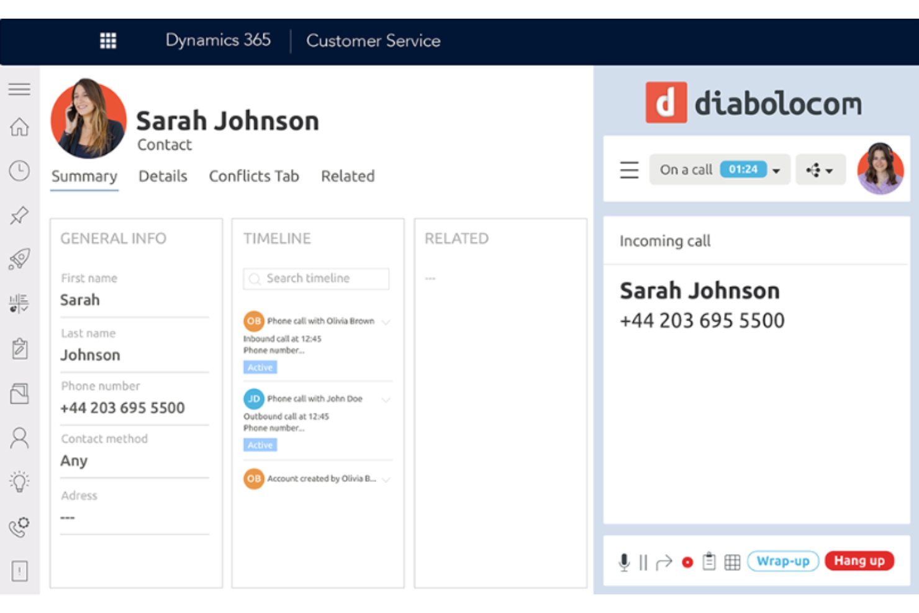Click the Sarah Johnson contact title
The height and width of the screenshot is (613, 919).
click(x=227, y=121)
